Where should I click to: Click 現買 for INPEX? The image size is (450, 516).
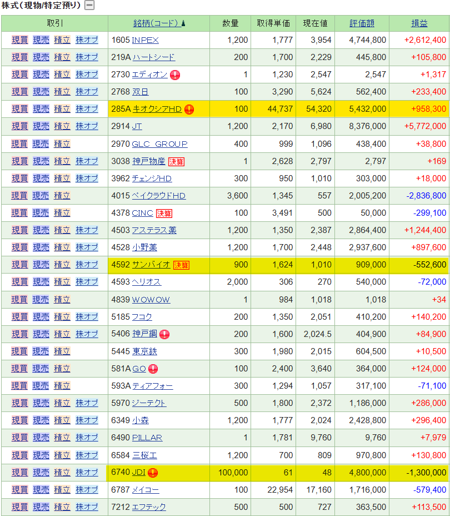pyautogui.click(x=20, y=40)
